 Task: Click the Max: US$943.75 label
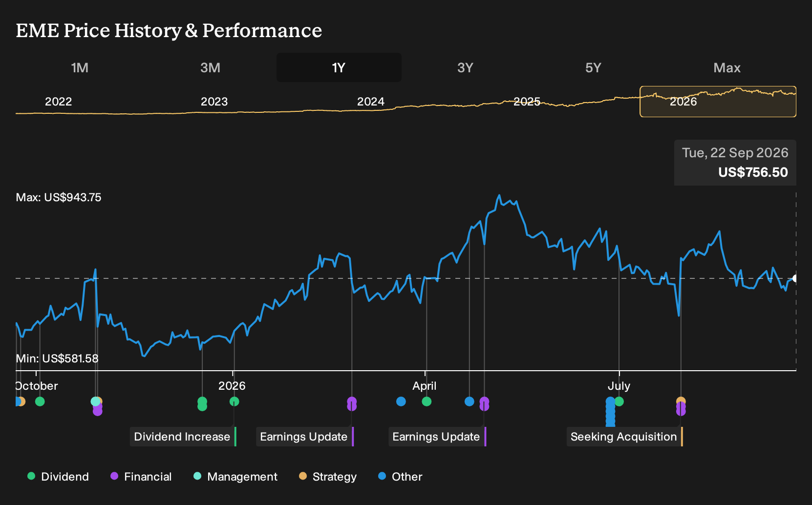point(59,197)
